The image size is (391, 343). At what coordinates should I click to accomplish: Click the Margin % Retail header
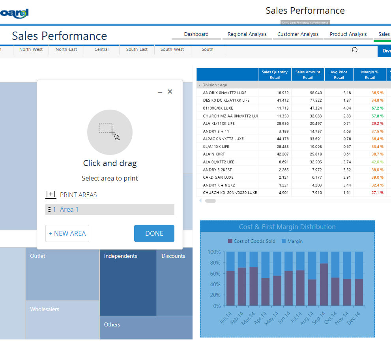coord(370,75)
